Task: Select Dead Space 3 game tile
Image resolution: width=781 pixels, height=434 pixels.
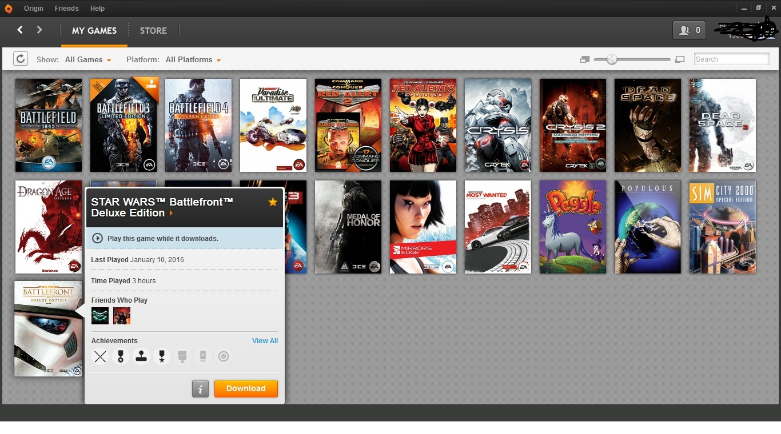Action: pos(723,125)
